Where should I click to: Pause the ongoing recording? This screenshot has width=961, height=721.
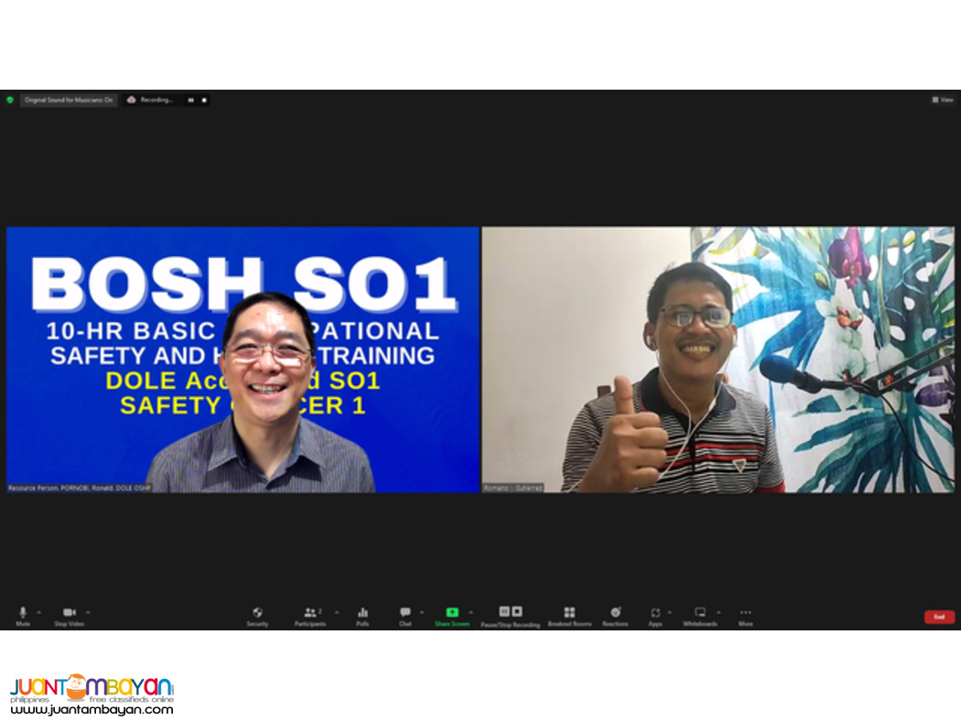pyautogui.click(x=502, y=611)
